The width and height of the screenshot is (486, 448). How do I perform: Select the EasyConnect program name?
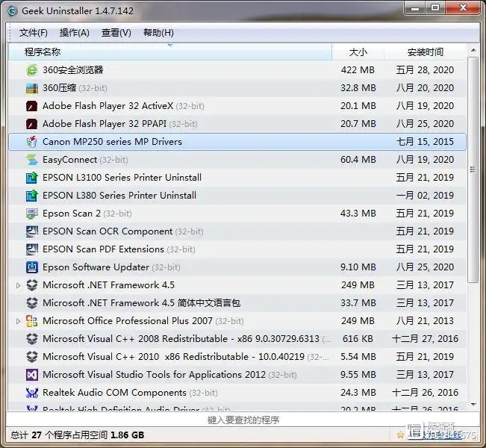click(x=69, y=160)
